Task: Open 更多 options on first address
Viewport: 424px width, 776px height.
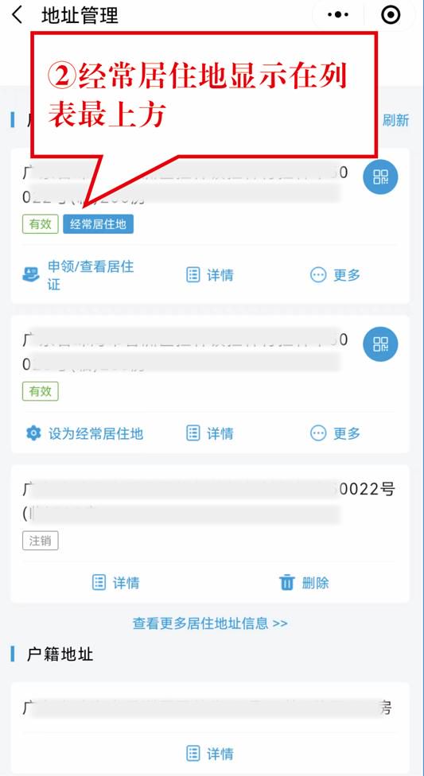Action: [336, 274]
